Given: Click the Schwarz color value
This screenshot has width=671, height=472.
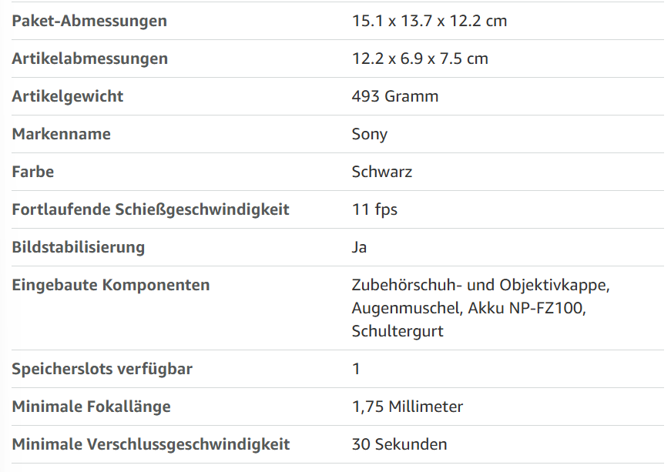Looking at the screenshot, I should point(382,172).
